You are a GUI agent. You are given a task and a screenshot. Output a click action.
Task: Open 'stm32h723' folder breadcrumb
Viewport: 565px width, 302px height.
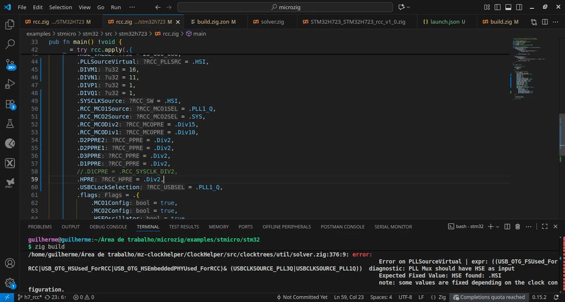point(132,33)
